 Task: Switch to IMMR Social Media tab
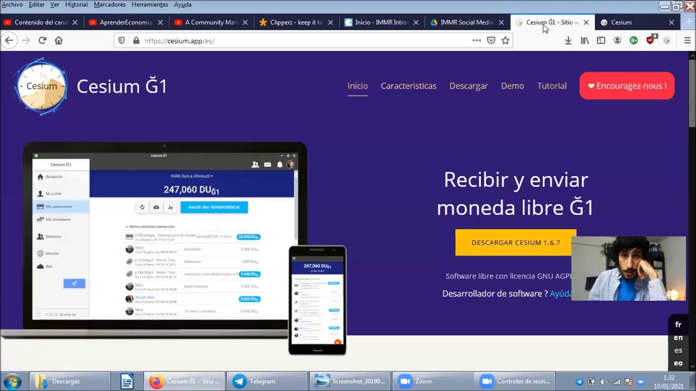click(x=467, y=22)
